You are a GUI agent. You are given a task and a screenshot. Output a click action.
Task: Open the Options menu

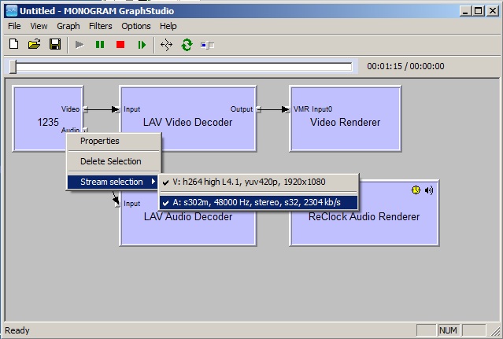(135, 26)
